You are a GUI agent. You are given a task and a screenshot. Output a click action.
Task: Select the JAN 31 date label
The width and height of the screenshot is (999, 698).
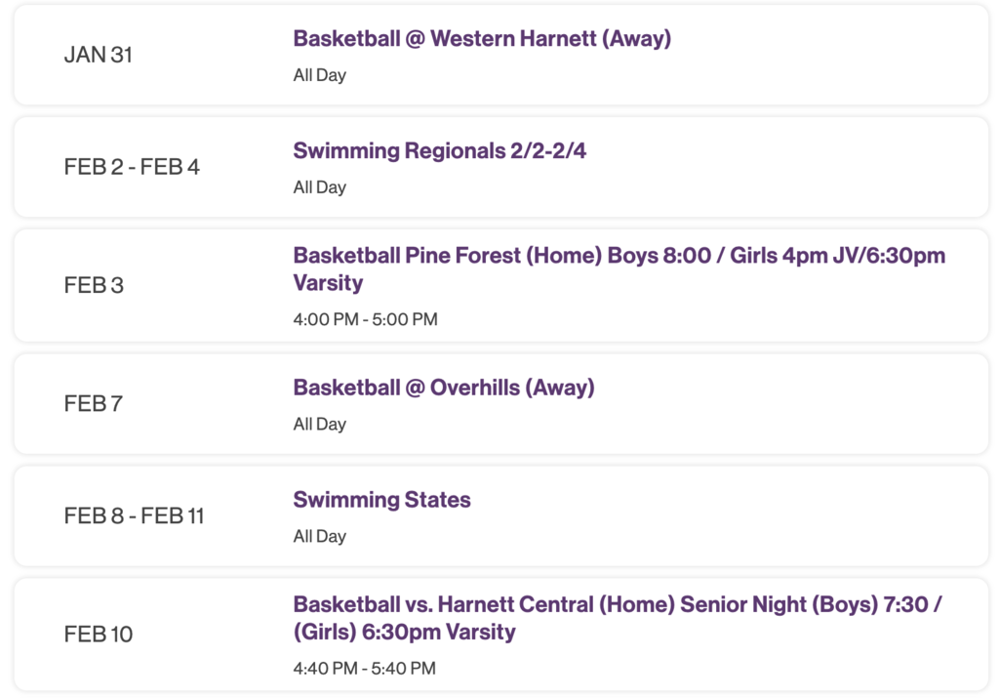98,56
